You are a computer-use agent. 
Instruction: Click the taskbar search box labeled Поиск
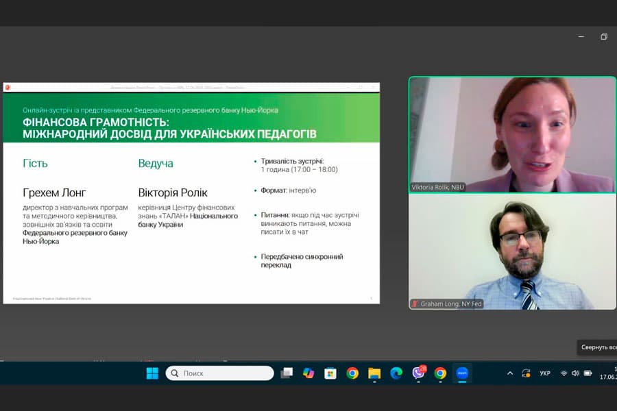(220, 373)
